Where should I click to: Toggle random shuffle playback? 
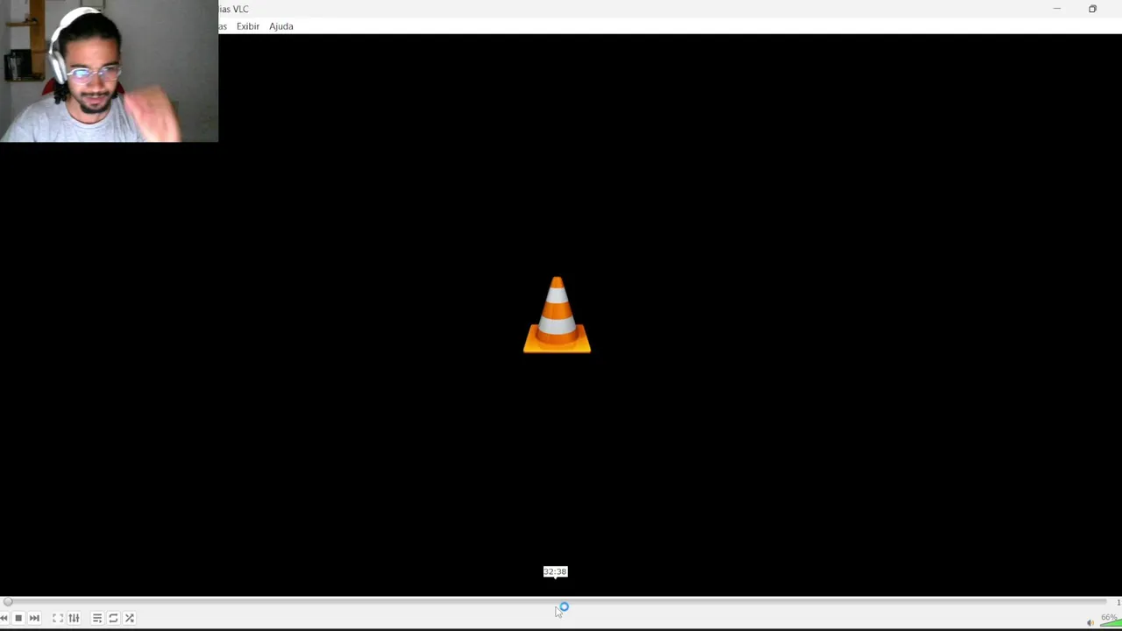130,618
